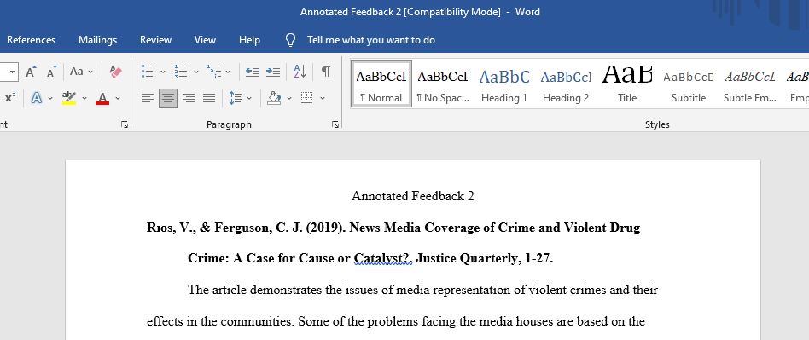
Task: Expand the Change Case dropdown
Action: [x=90, y=72]
